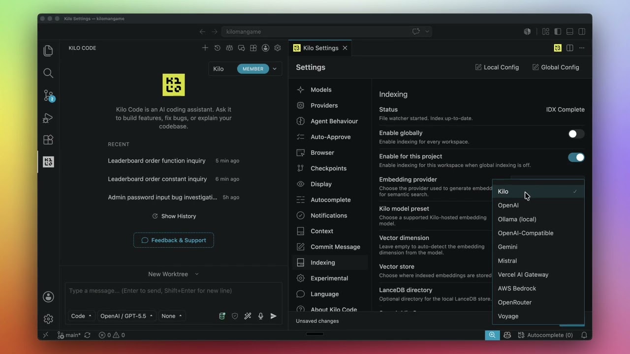Screen dimensions: 630x354
Task: Open the main* branch in status bar
Action: [69, 335]
